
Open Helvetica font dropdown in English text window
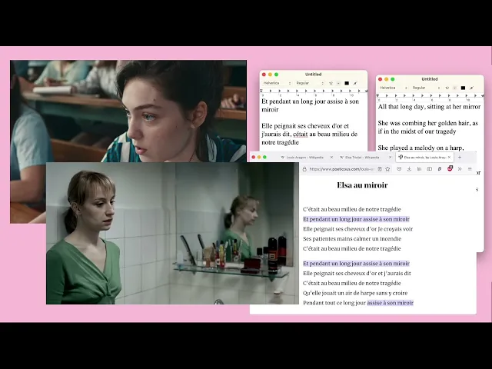click(x=394, y=88)
